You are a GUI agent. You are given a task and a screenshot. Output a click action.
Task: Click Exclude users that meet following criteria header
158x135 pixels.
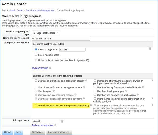click(57, 76)
